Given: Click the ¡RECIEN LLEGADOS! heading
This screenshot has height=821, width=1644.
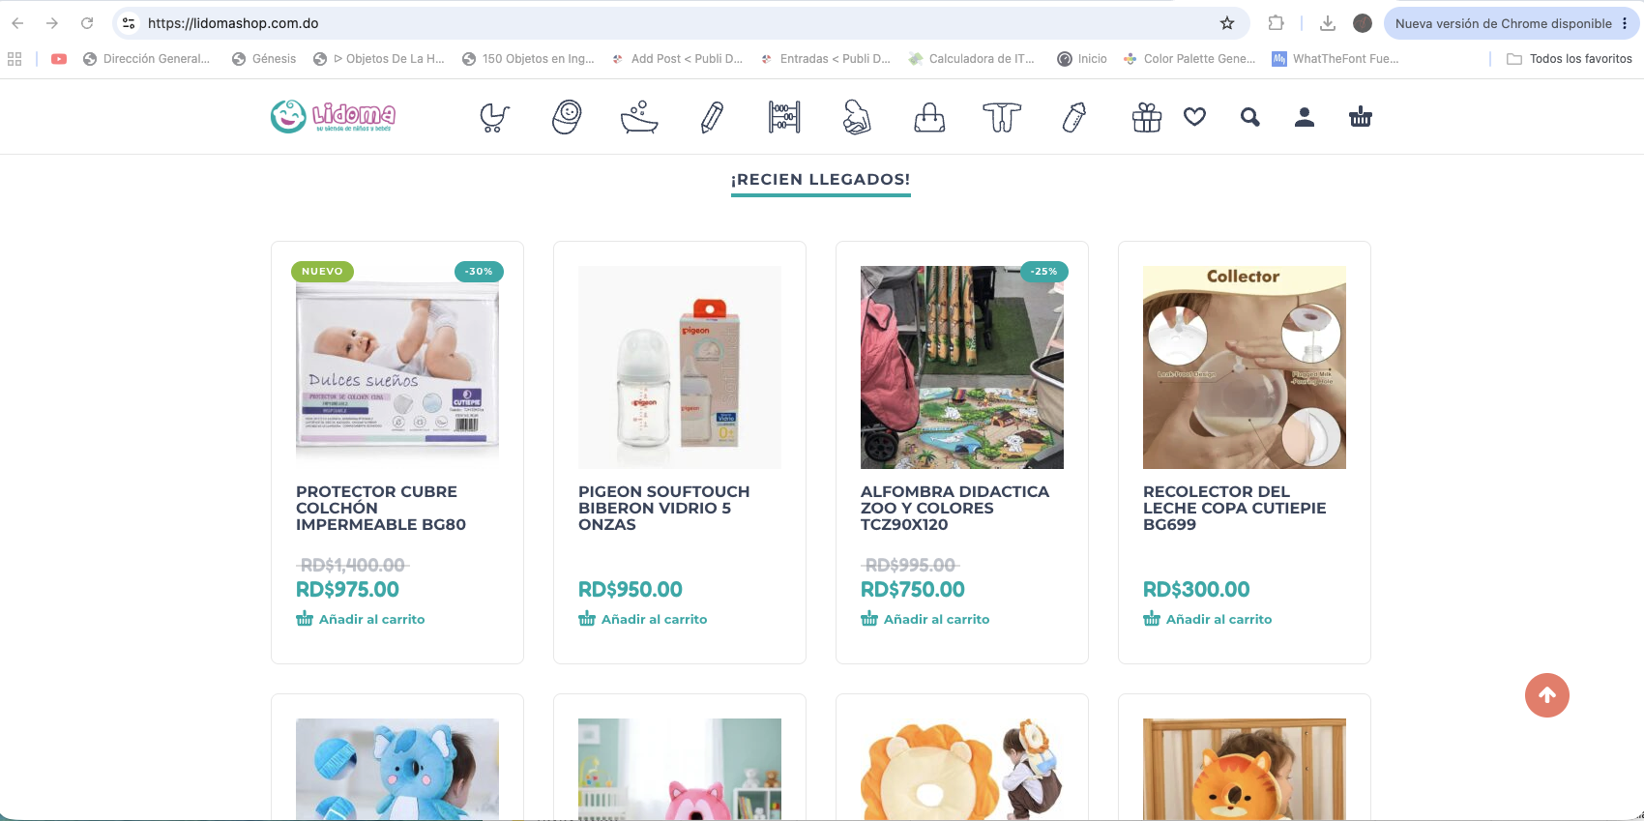Looking at the screenshot, I should [820, 180].
